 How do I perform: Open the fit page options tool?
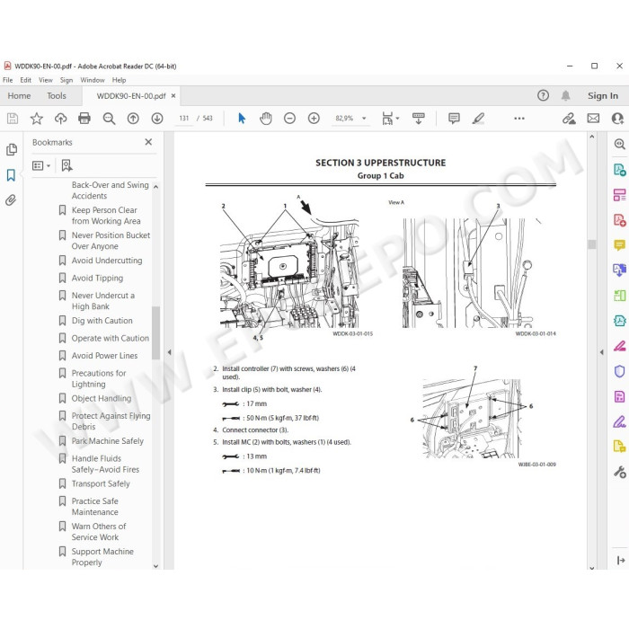(390, 119)
